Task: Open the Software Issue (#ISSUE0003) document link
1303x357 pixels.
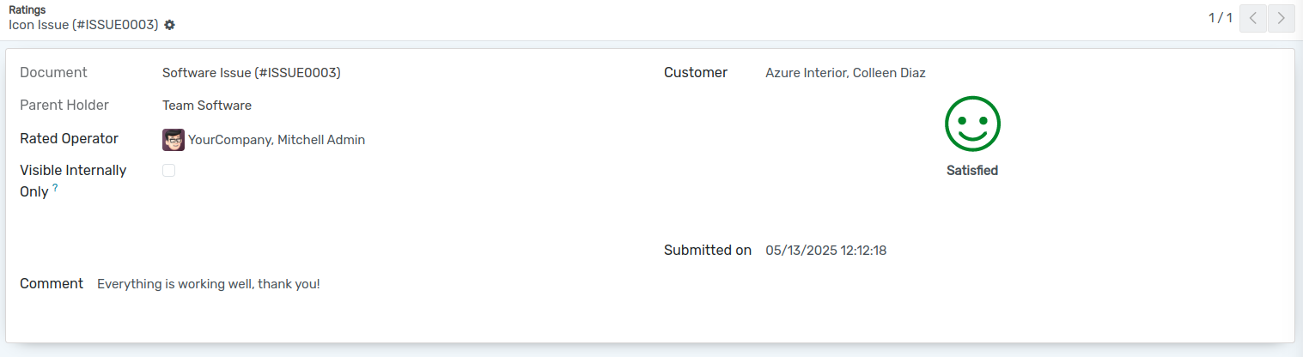Action: [x=252, y=73]
